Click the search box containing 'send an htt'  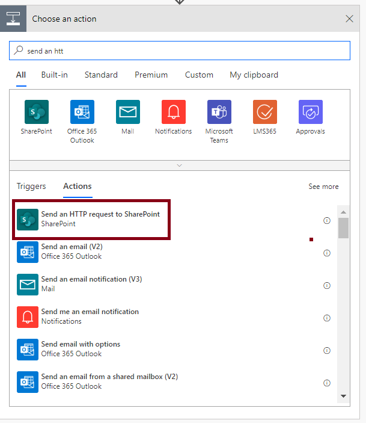coord(180,51)
